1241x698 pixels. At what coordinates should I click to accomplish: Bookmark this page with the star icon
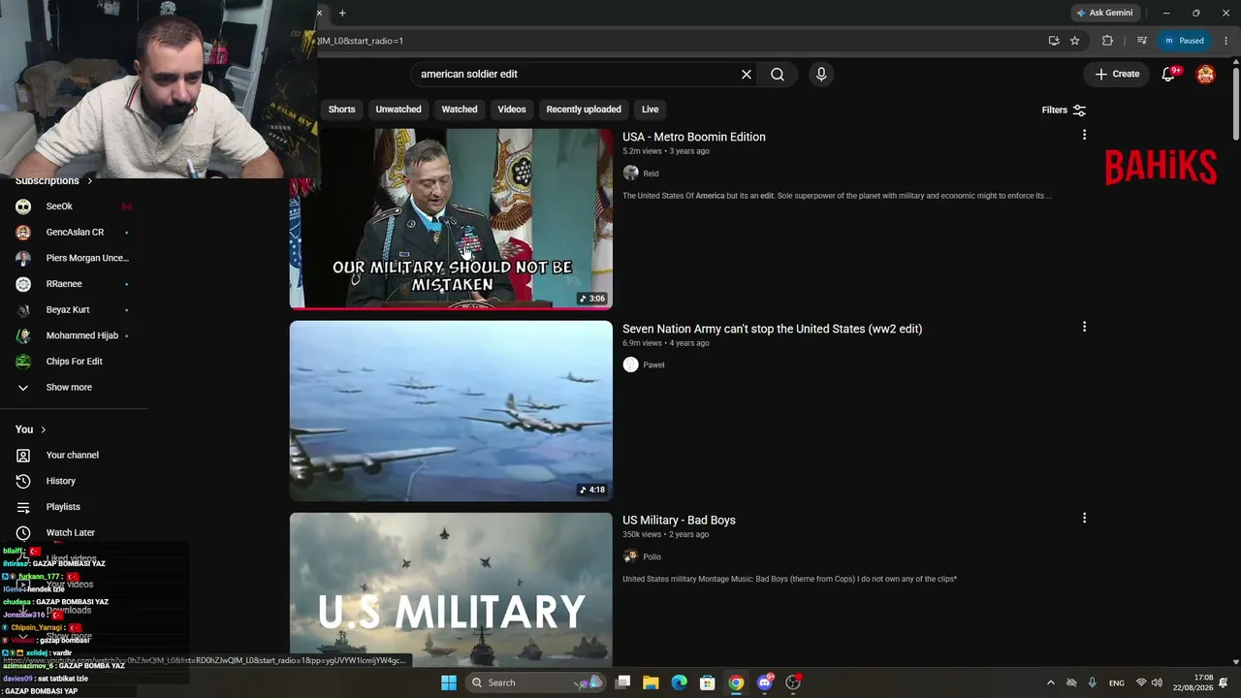click(1075, 41)
